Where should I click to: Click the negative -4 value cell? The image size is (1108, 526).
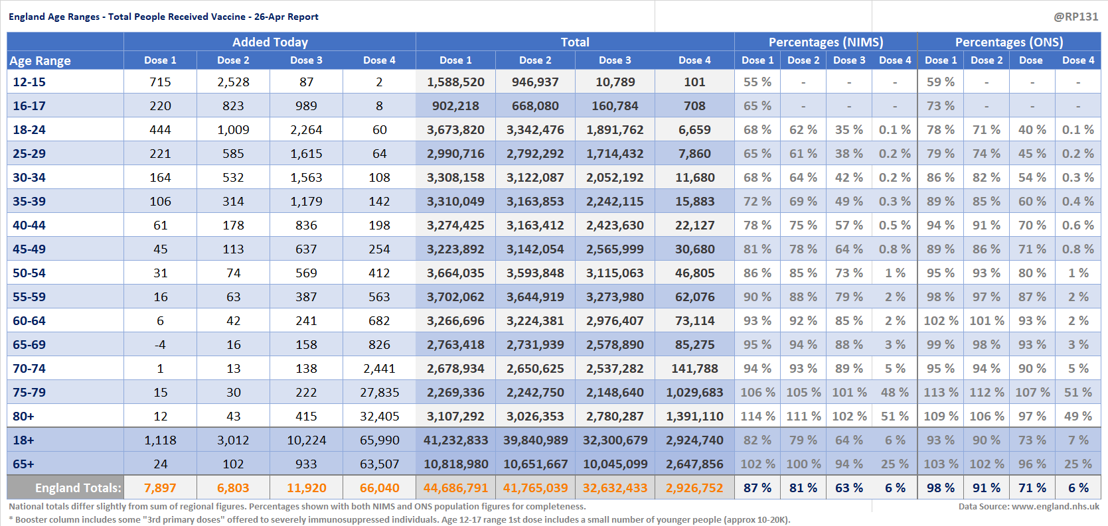[160, 344]
